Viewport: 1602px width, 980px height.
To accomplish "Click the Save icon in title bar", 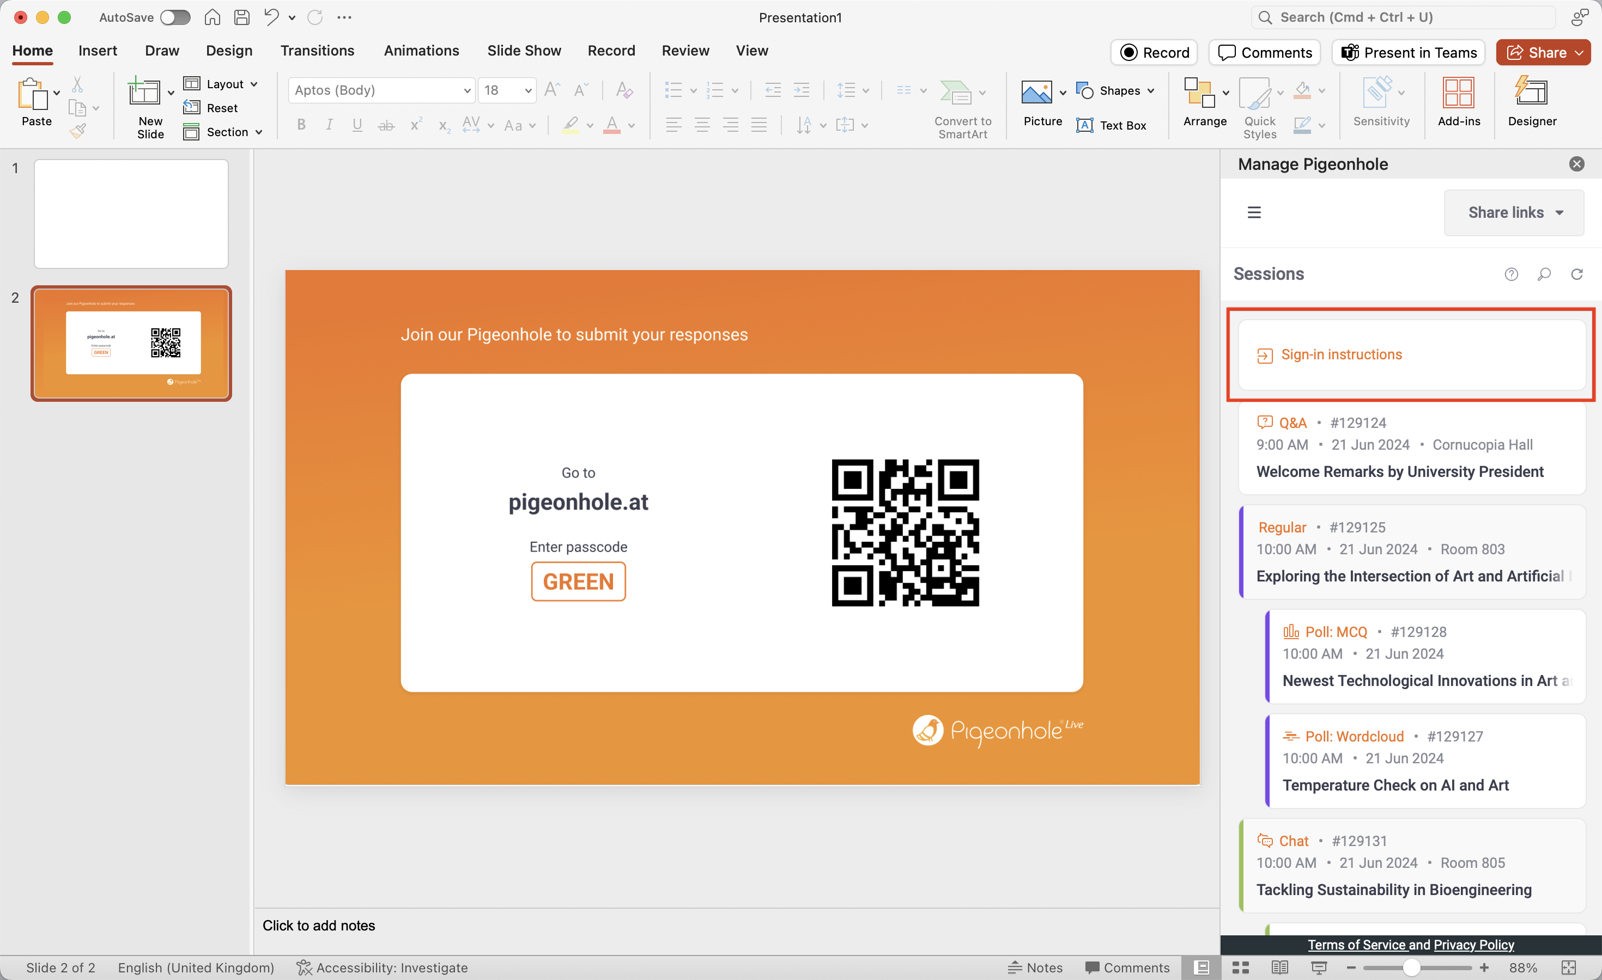I will point(242,17).
